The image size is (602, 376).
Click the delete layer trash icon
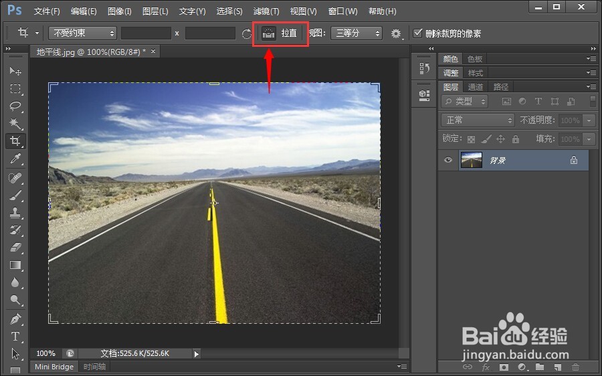point(575,367)
